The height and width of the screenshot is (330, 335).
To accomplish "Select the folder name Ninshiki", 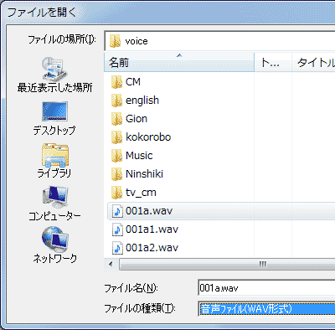I will tap(144, 174).
